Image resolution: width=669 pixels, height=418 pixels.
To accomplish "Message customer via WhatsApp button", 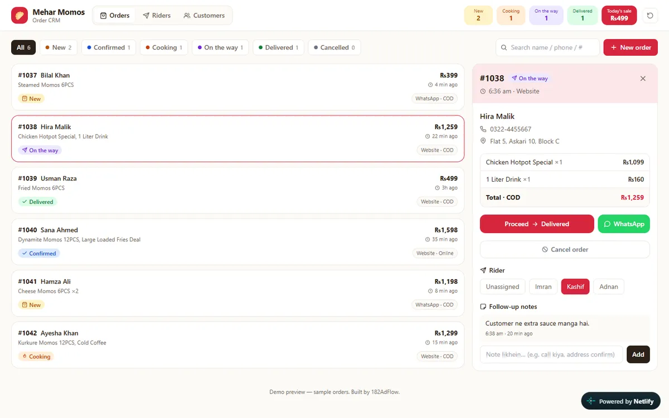I will click(x=624, y=224).
